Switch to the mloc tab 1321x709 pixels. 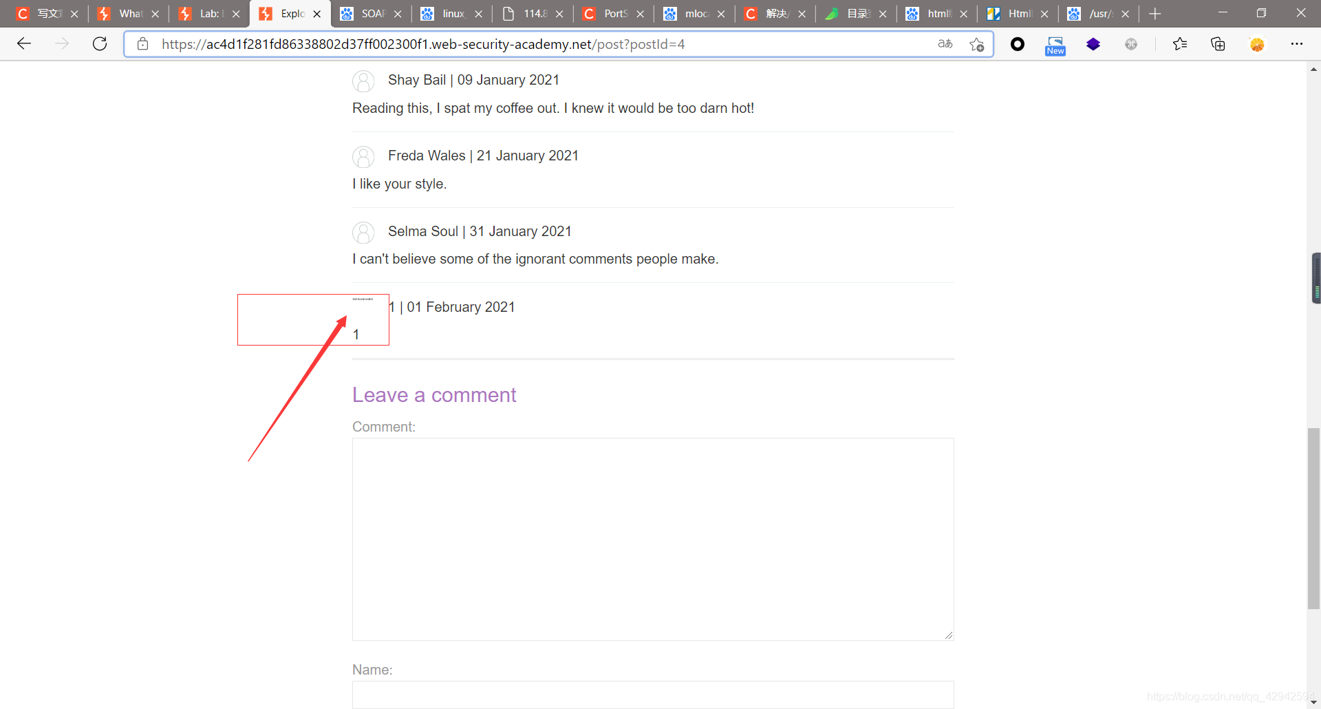[694, 14]
